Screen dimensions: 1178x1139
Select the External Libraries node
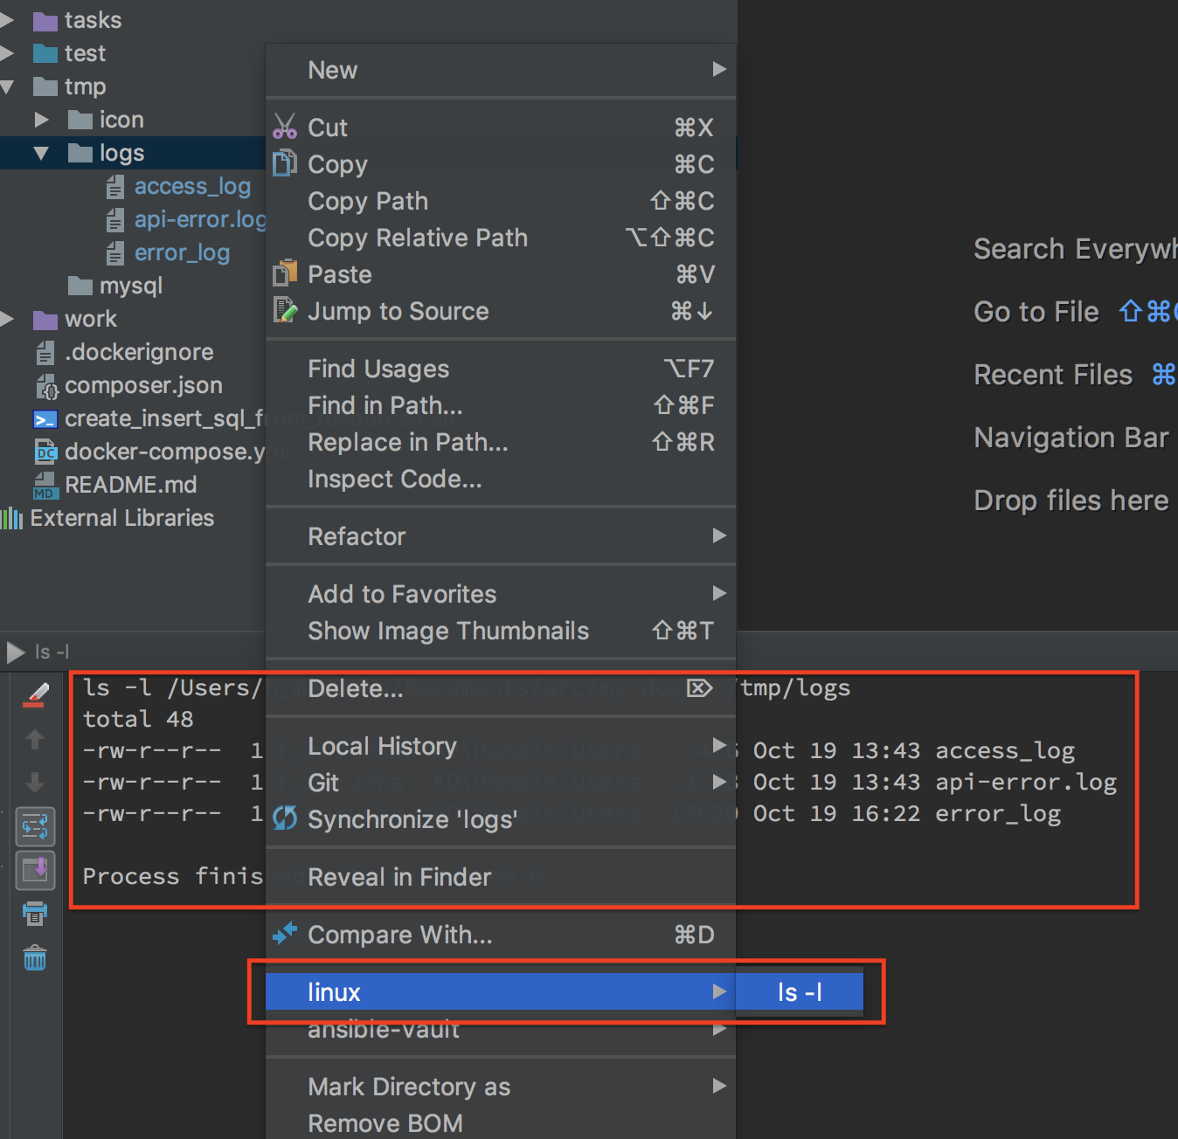click(x=121, y=519)
